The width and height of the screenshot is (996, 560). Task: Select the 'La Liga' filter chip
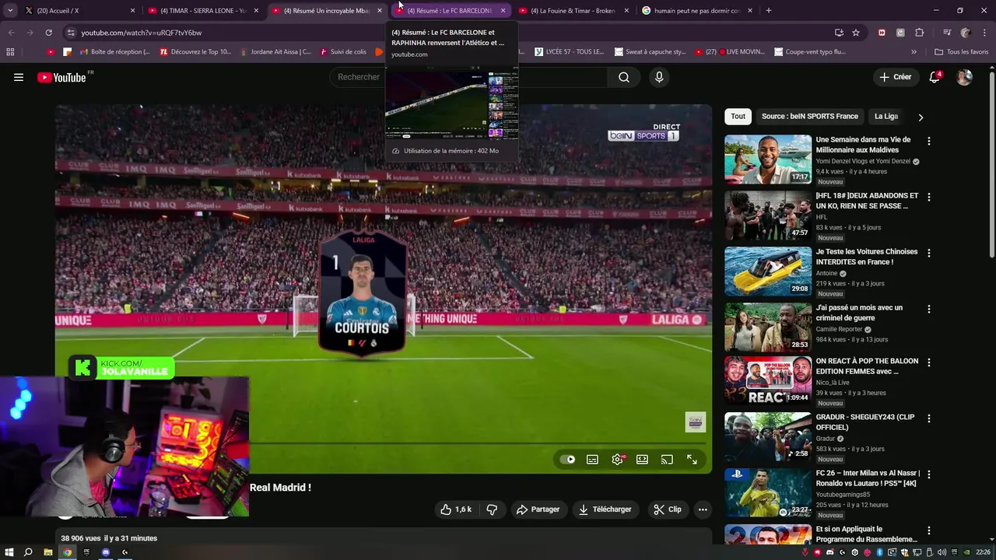(x=886, y=117)
